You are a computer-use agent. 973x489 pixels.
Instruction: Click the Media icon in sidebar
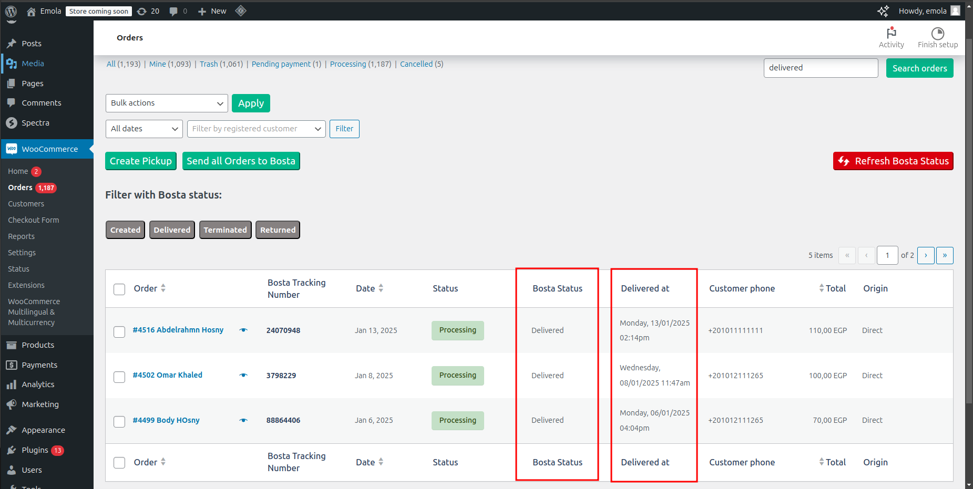tap(12, 64)
